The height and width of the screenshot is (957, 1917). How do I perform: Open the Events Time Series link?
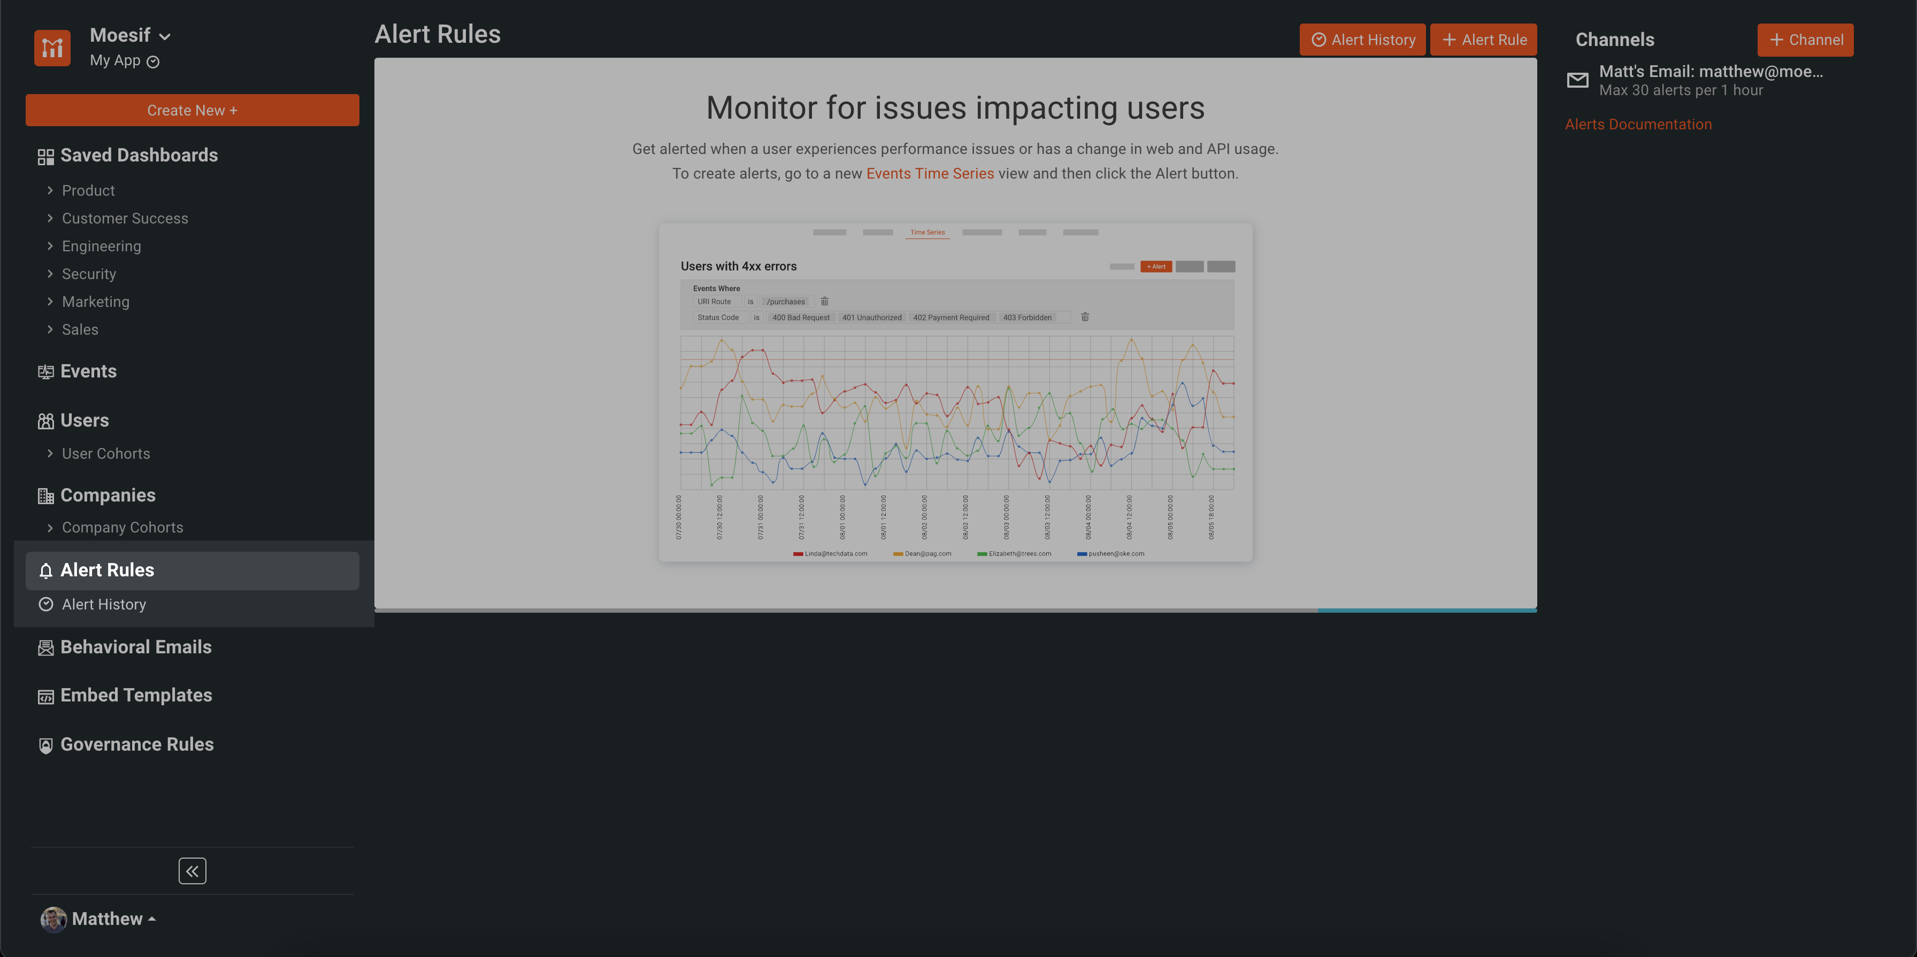(x=930, y=174)
